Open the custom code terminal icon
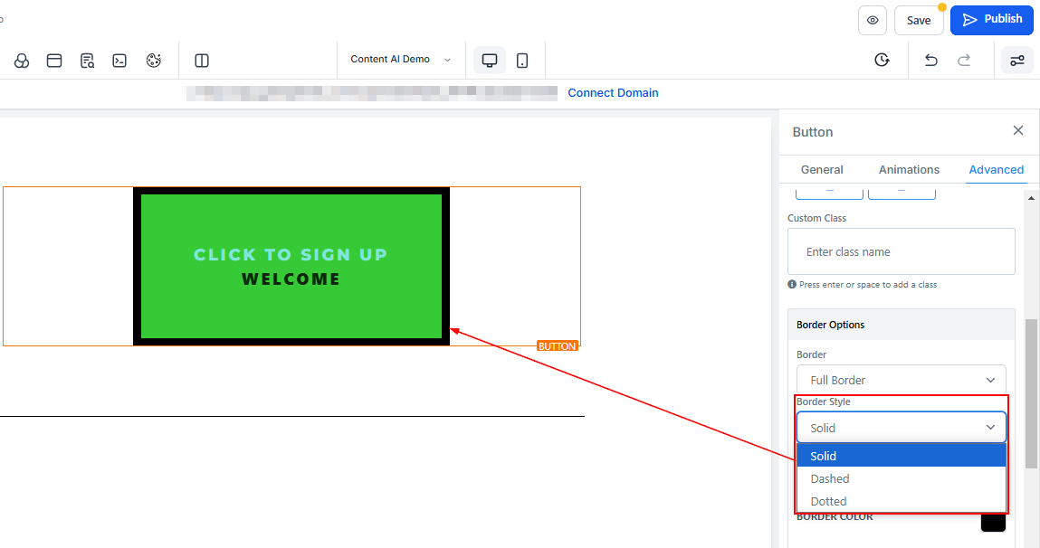The image size is (1040, 548). (x=119, y=61)
